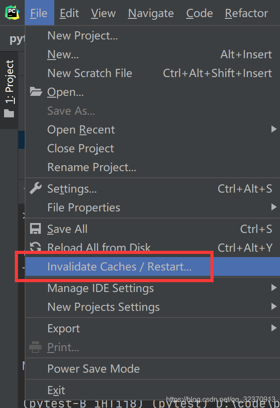The image size is (280, 408).
Task: Click the open folder icon beside Open
Action: pyautogui.click(x=36, y=92)
